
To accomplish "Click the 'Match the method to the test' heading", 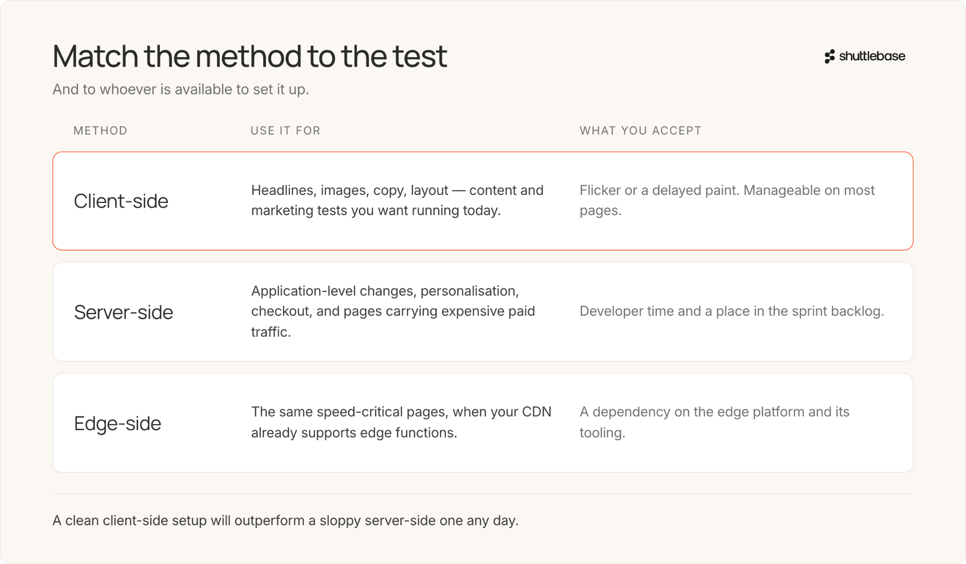I will coord(250,57).
